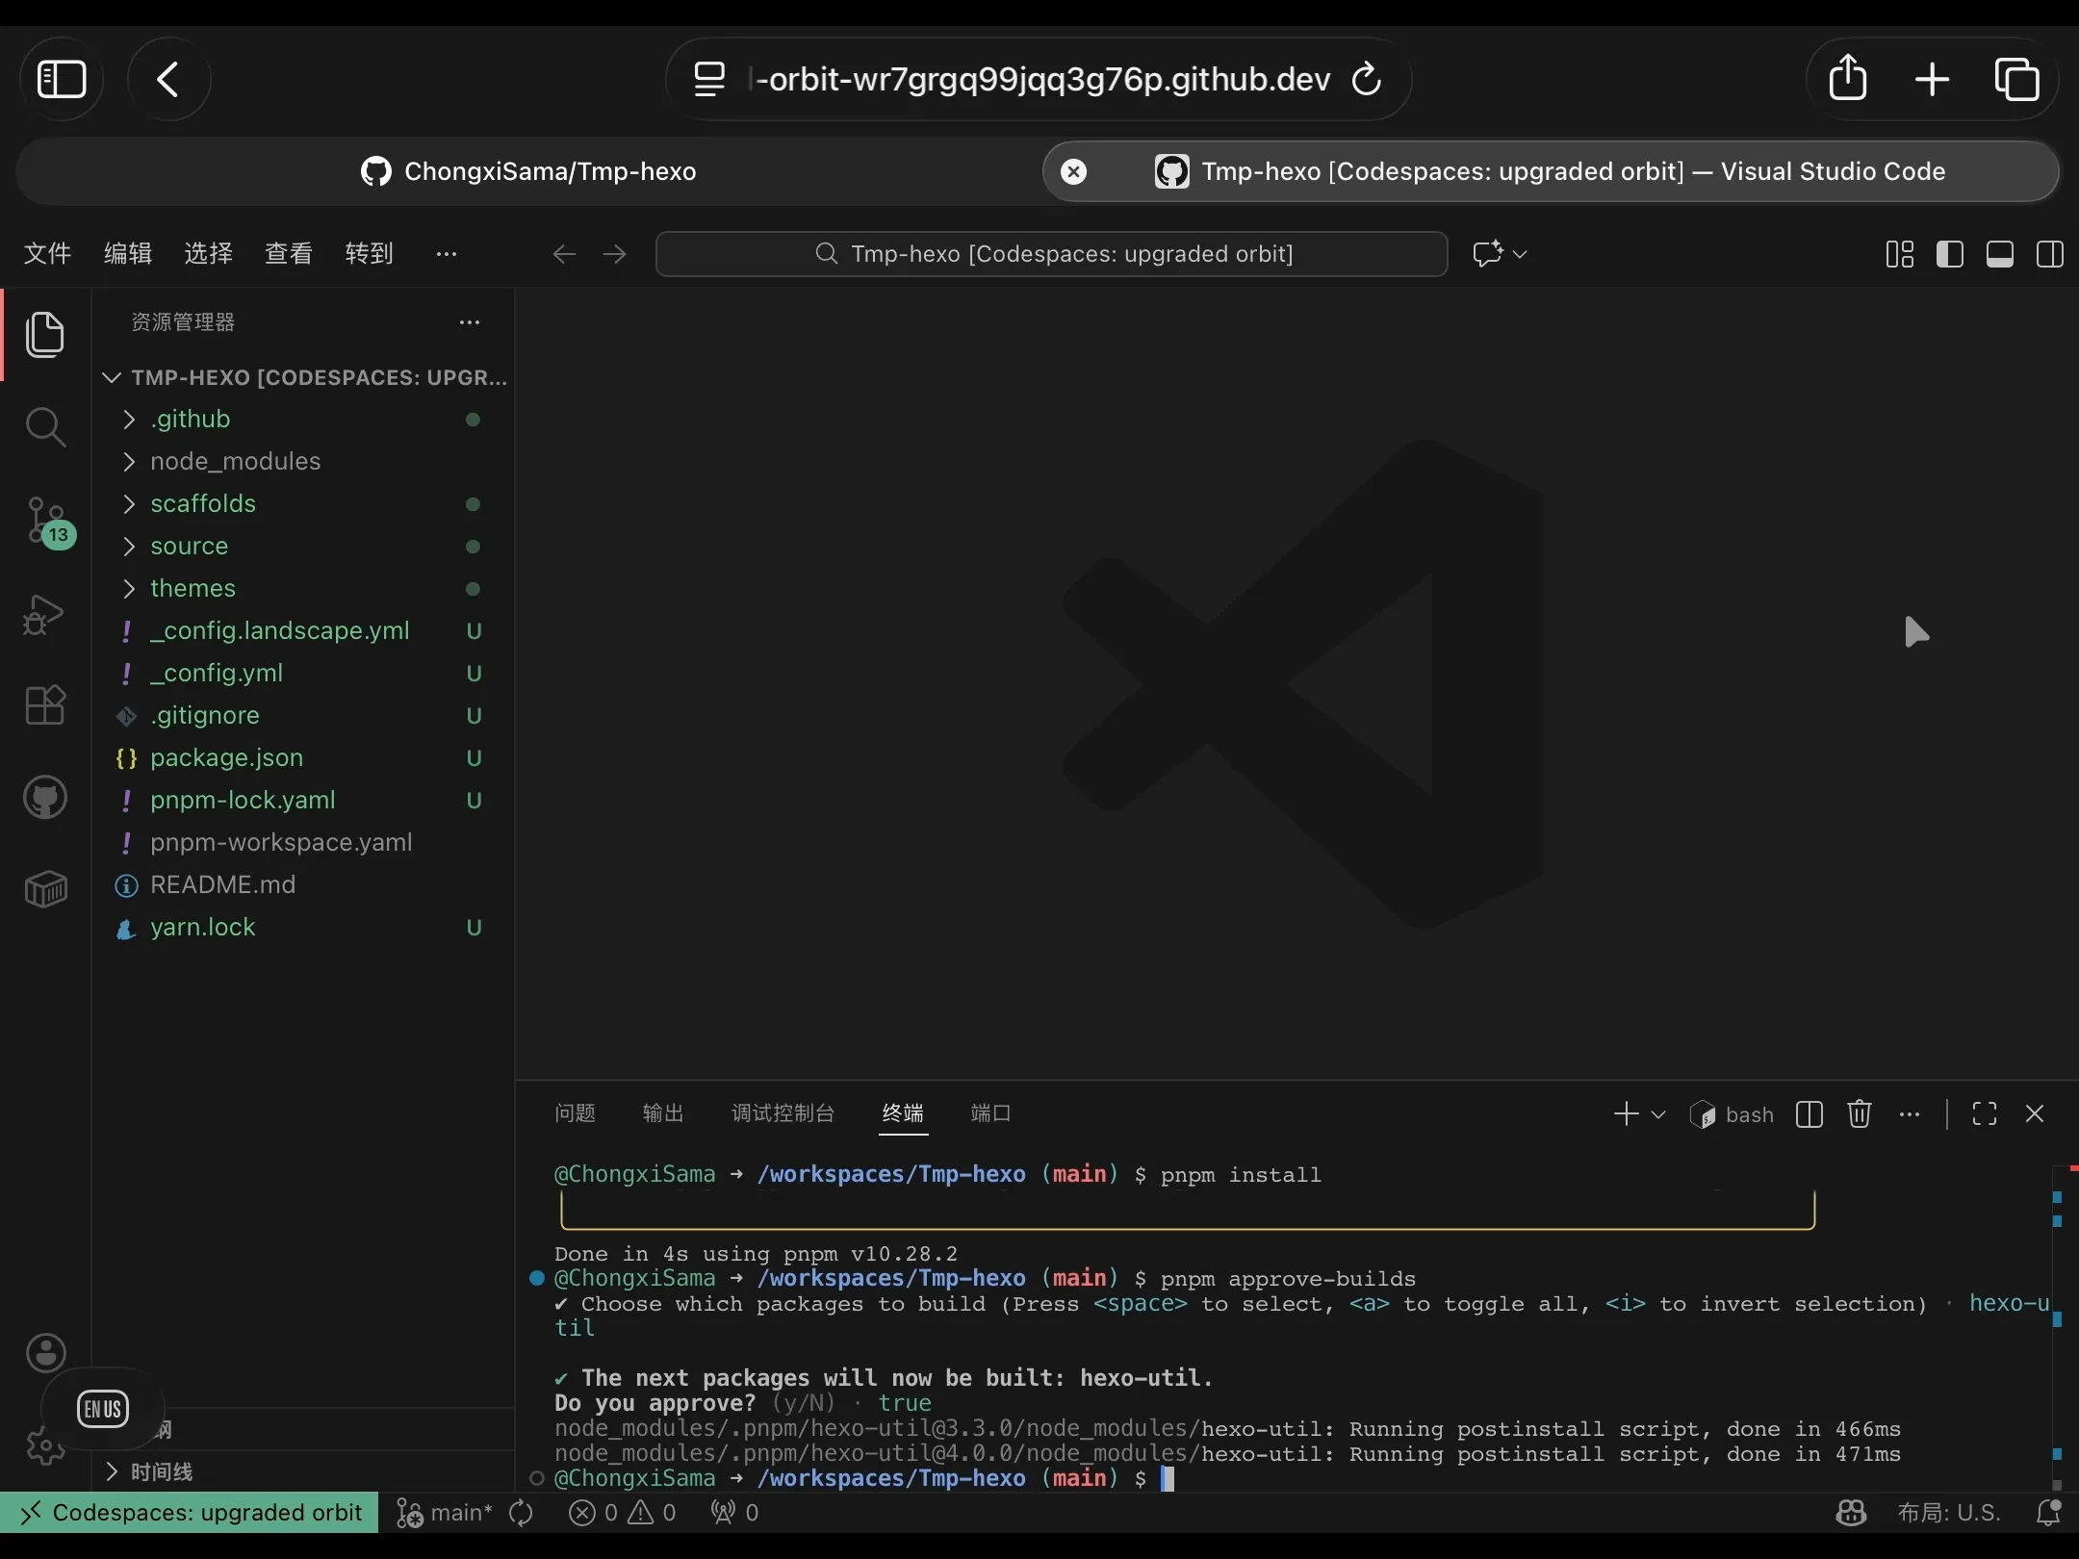This screenshot has height=1559, width=2079.
Task: Open the GitHub view in activity bar
Action: coord(45,797)
